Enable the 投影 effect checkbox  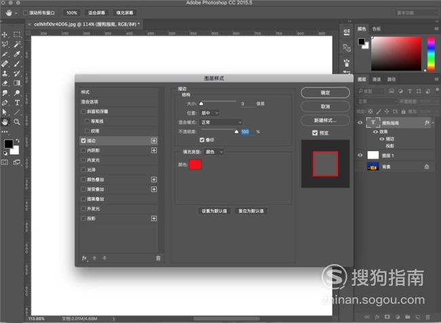83,218
